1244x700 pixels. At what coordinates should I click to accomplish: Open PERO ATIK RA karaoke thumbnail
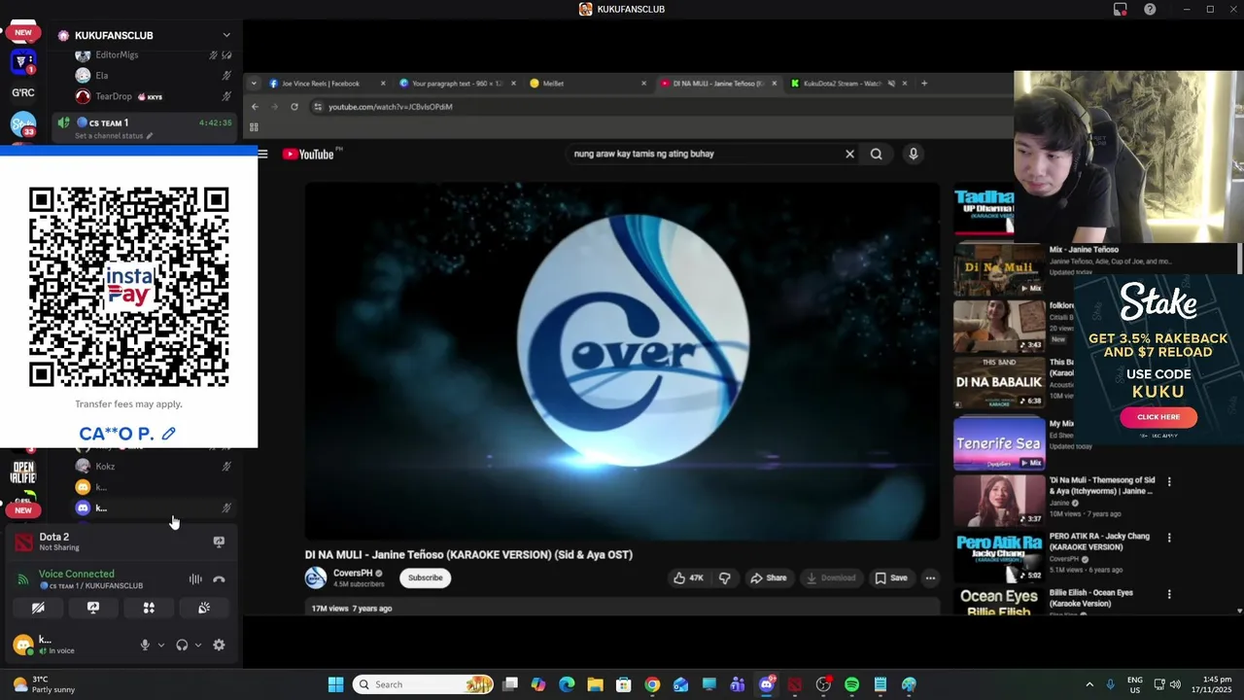[999, 557]
